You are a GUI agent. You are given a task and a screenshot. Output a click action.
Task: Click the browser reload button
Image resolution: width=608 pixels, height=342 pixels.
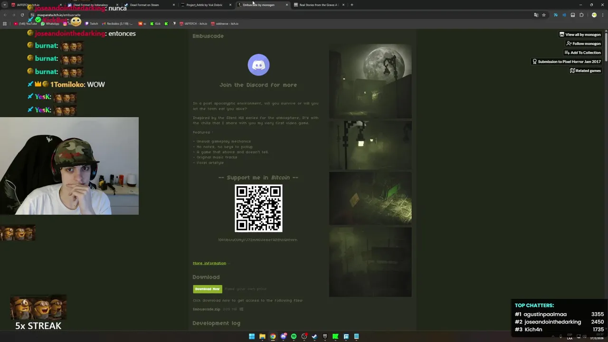tap(22, 15)
